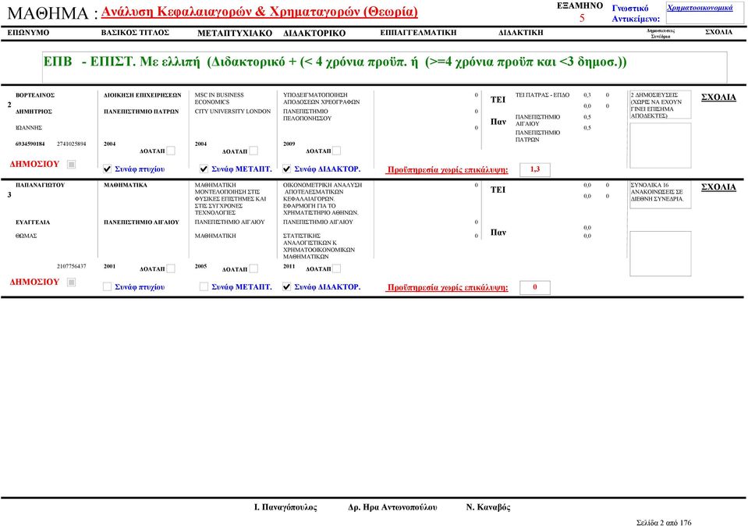The width and height of the screenshot is (748, 526).
Task: Select ΣΤΑΤΙΣΤΙΚΗΣ ΑΝΑΛΟΓΙΣΤΙΚΩΝ department text
Action: tap(319, 247)
